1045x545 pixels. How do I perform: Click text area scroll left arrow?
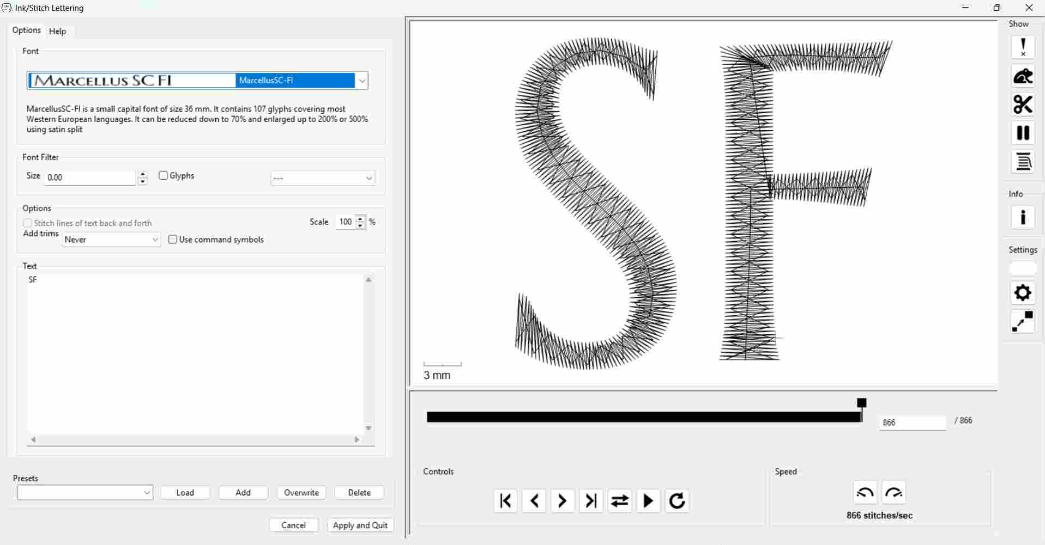33,439
